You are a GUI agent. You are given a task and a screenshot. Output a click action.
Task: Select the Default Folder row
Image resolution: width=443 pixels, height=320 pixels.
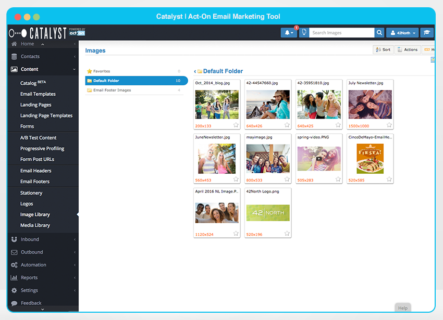coord(137,81)
